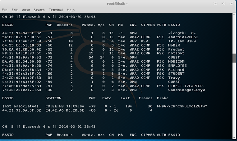Click the BSSID 44:31:92:9A:4D:52
The width and height of the screenshot is (237, 141).
click(x=22, y=58)
